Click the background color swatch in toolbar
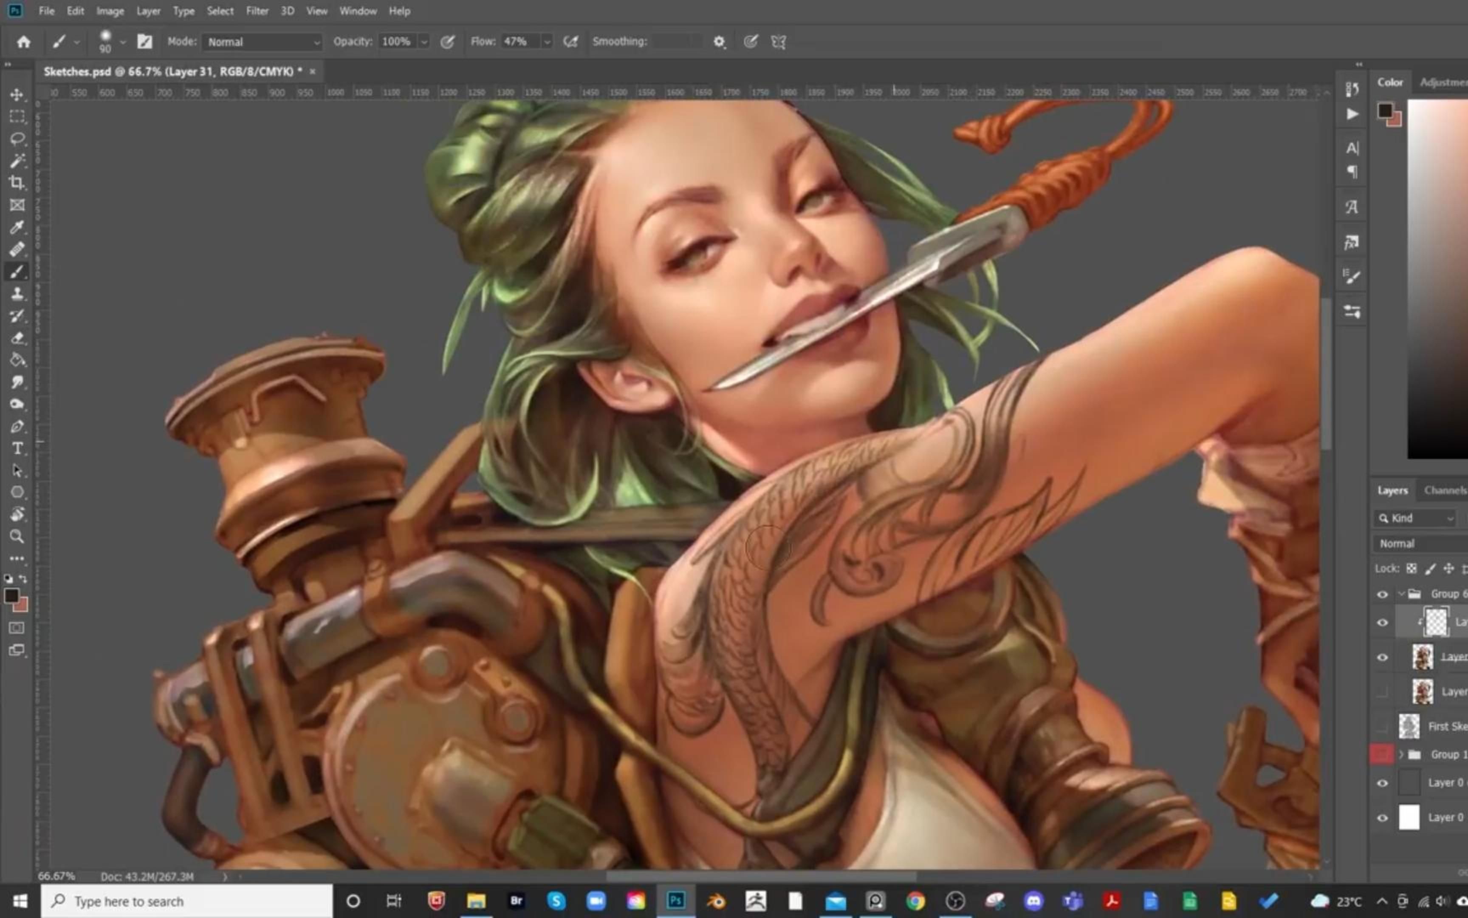 (22, 605)
